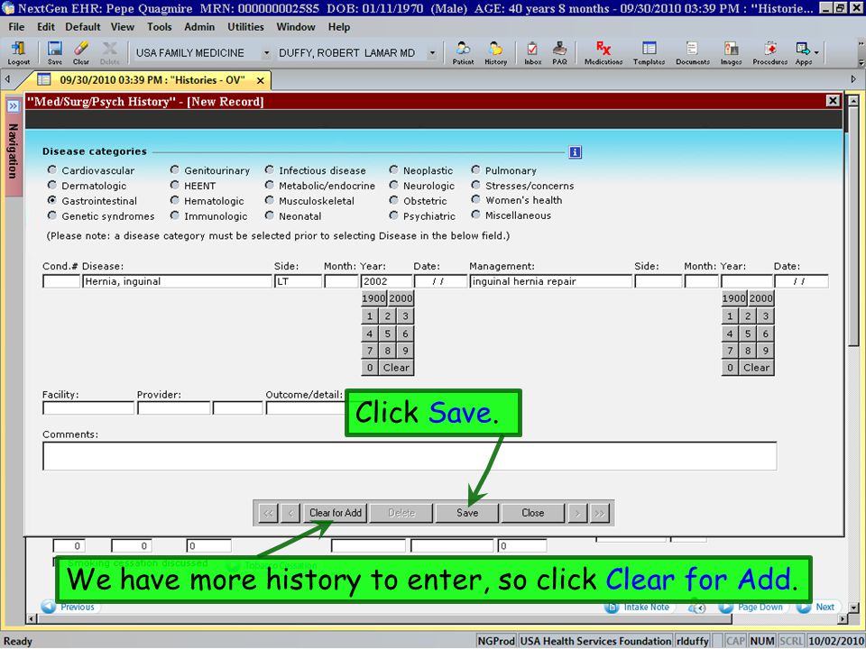Open the Procedures toolbar icon
866x649 pixels.
[769, 53]
